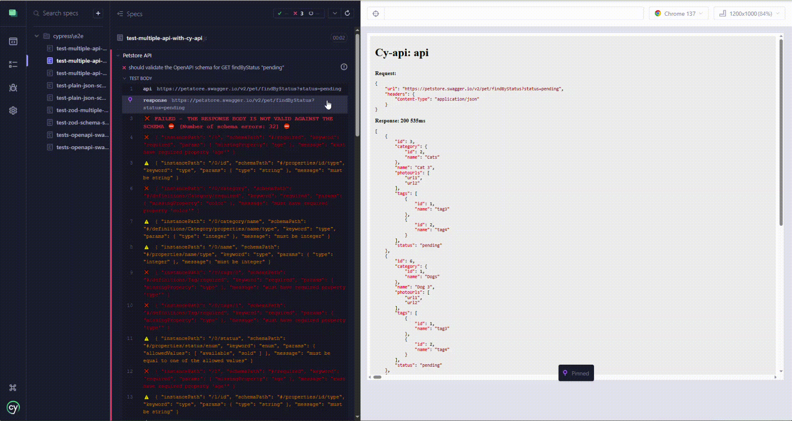This screenshot has height=421, width=792.
Task: Open spec test-multiple-api-with-cy-api in IDE
Action: point(164,38)
